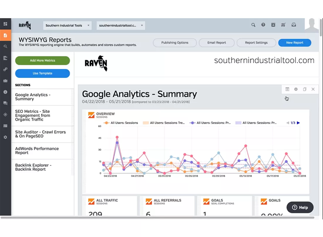Open Report Settings
Image resolution: width=323 pixels, height=237 pixels.
tap(256, 43)
